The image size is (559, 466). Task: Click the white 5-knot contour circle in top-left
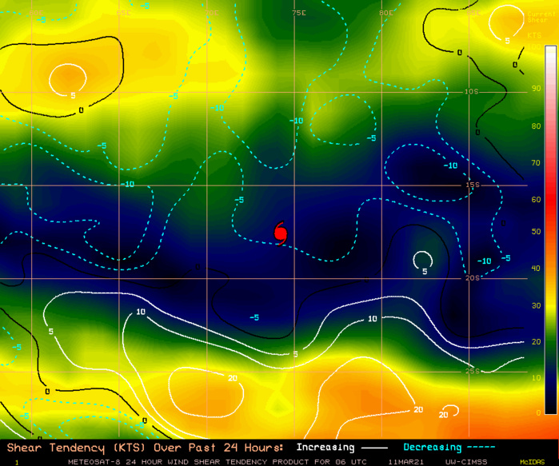tap(67, 79)
